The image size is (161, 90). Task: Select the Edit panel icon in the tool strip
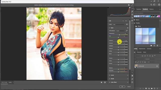132,8
